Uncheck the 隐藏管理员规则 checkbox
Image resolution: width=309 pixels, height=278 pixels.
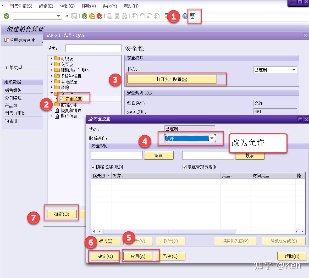pyautogui.click(x=184, y=167)
